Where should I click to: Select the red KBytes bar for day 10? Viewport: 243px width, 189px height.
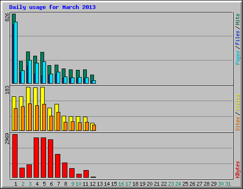click(79, 176)
